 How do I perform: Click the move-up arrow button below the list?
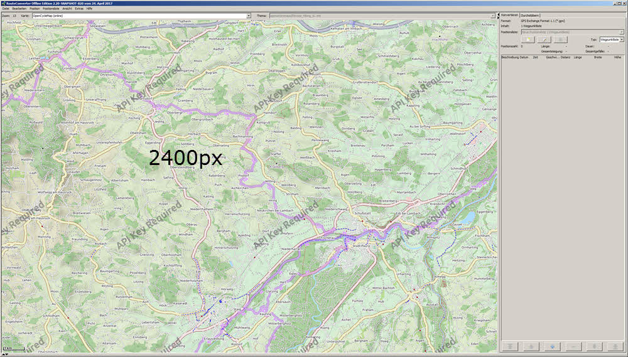[x=531, y=346]
